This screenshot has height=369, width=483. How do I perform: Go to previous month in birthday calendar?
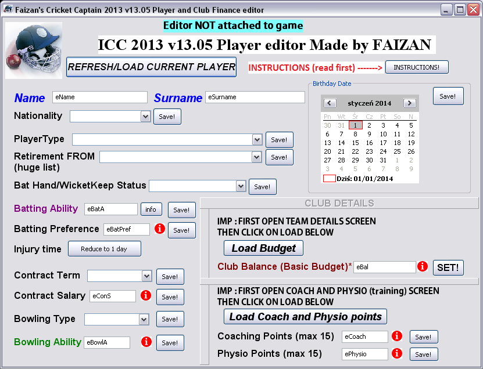click(x=330, y=103)
